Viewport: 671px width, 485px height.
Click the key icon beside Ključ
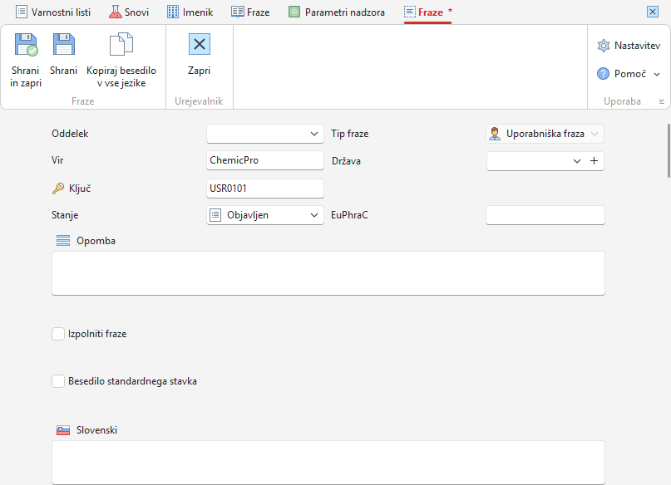58,189
